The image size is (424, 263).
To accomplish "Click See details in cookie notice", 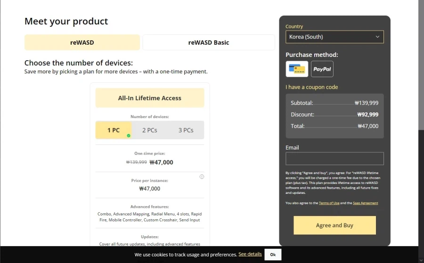I will point(250,254).
